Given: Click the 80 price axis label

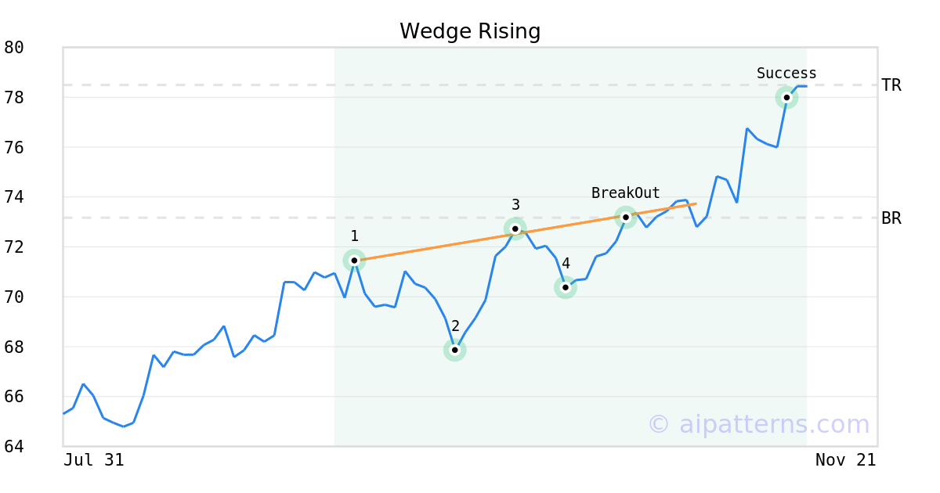Looking at the screenshot, I should tap(14, 48).
